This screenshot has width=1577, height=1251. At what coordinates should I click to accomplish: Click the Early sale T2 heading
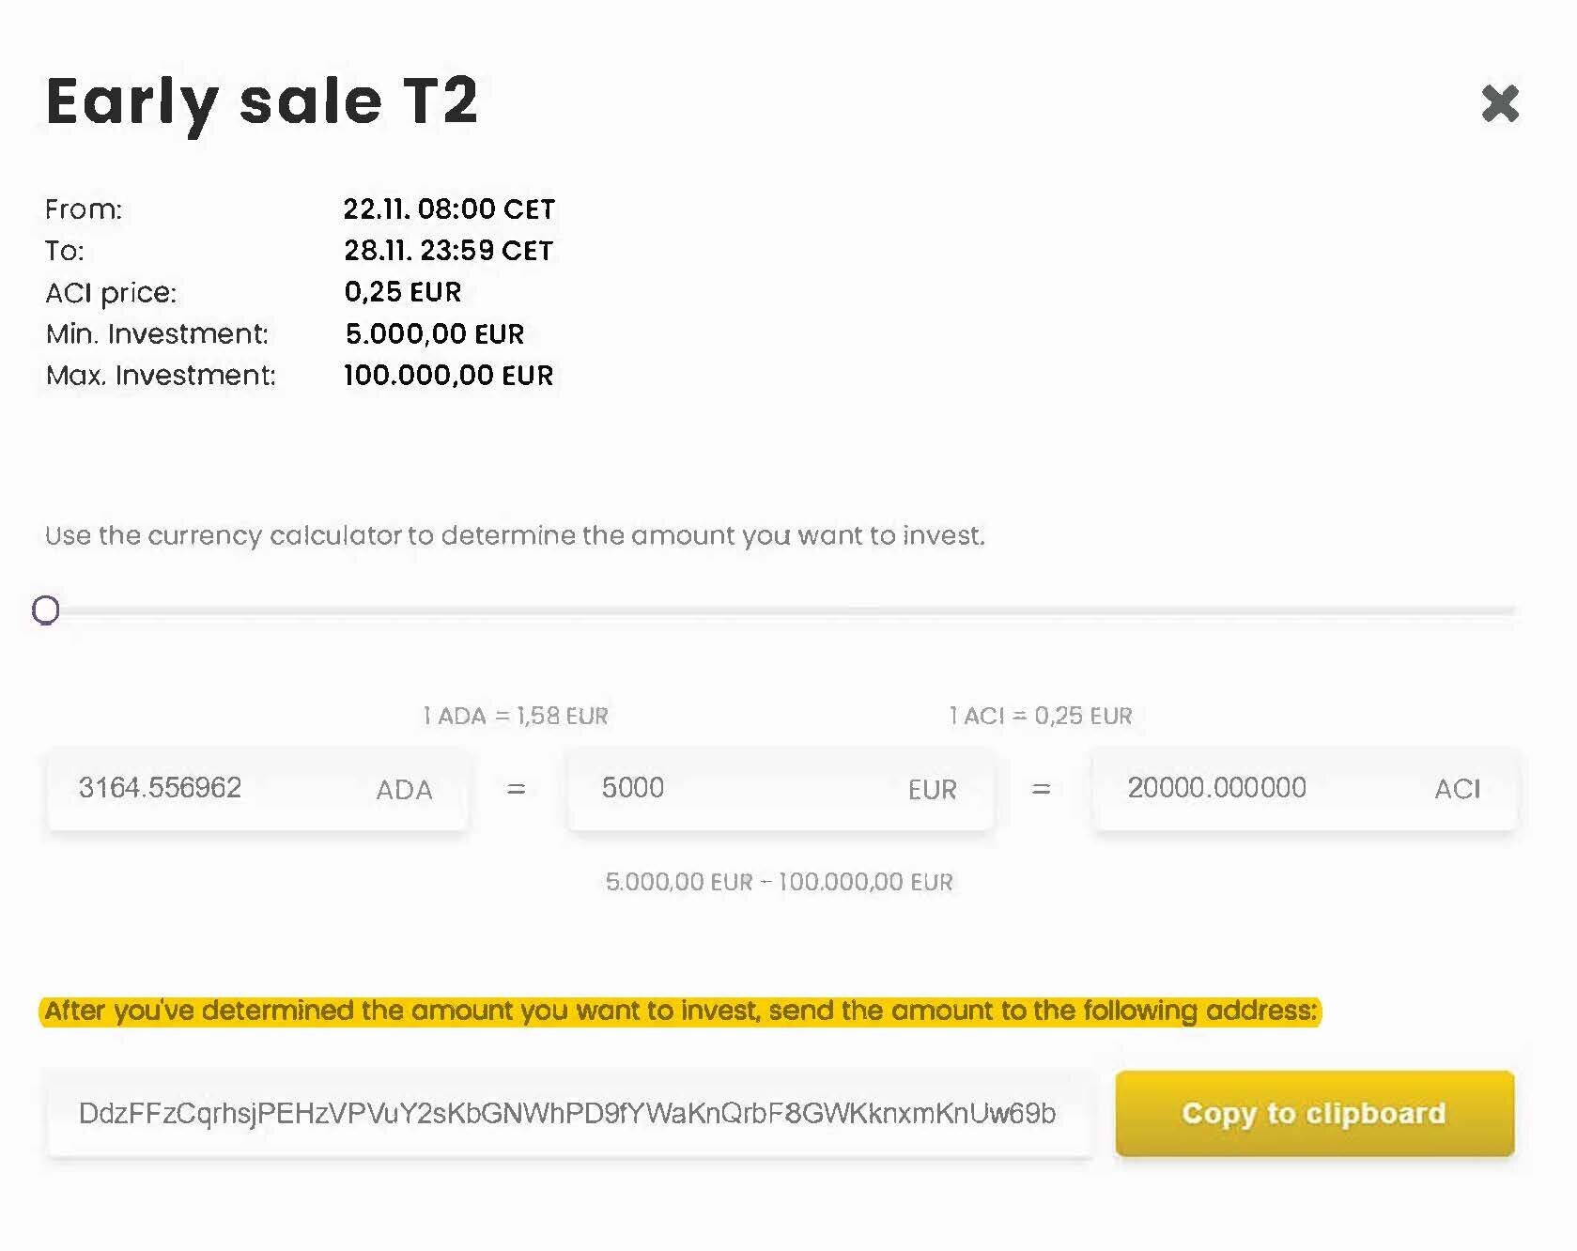click(262, 101)
